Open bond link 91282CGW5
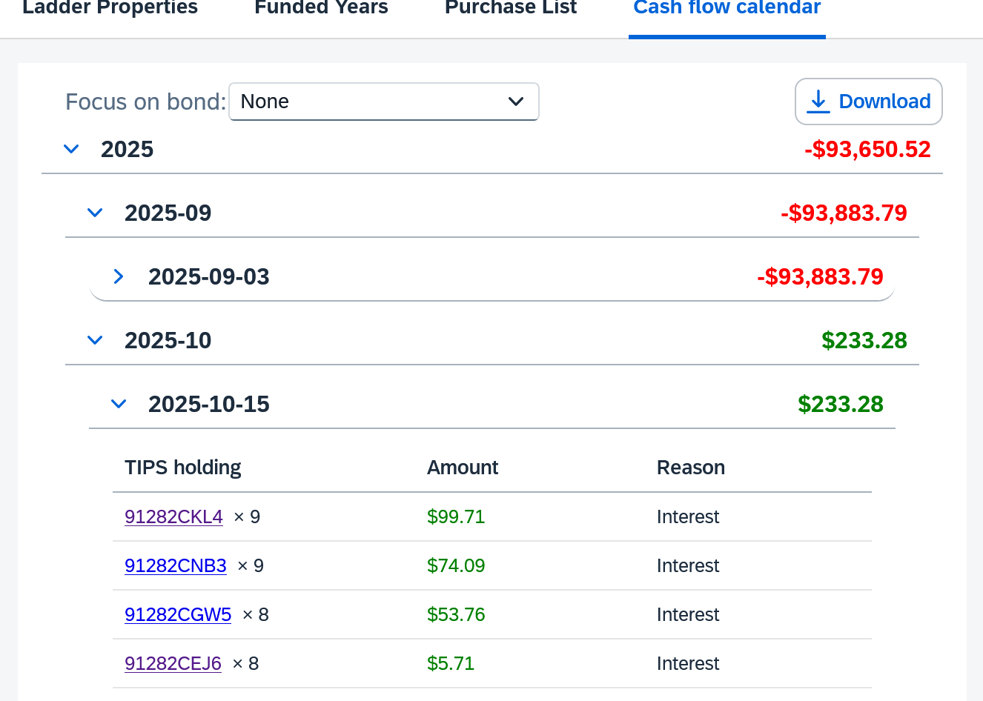 point(178,614)
